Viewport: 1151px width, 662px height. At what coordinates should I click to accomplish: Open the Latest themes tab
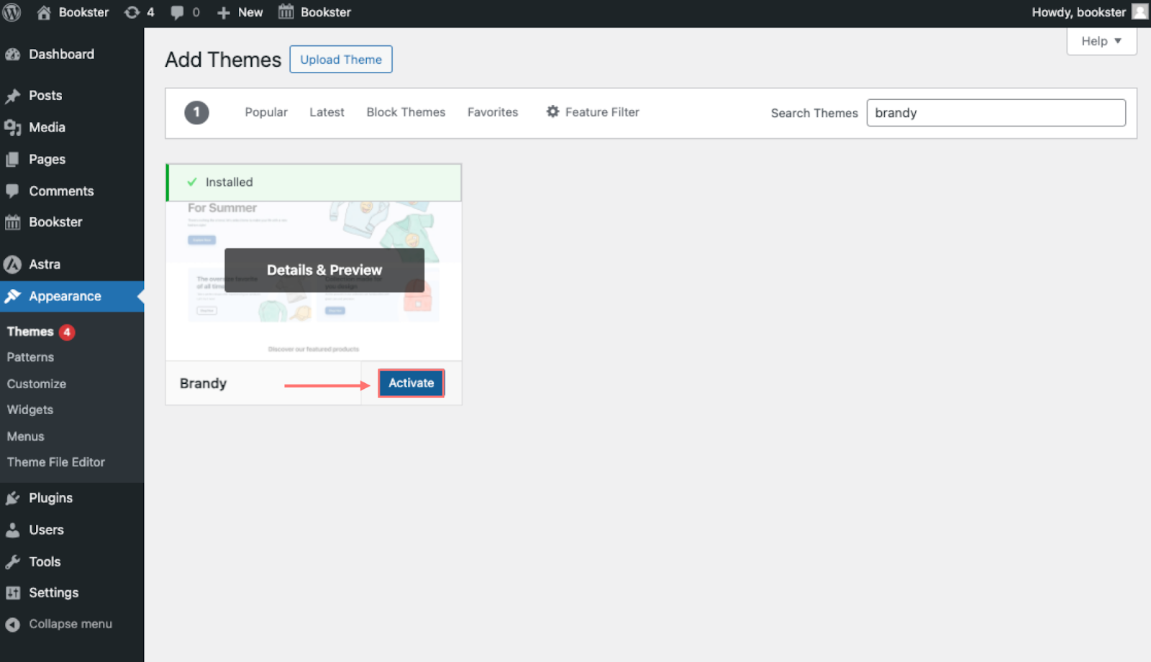(327, 112)
